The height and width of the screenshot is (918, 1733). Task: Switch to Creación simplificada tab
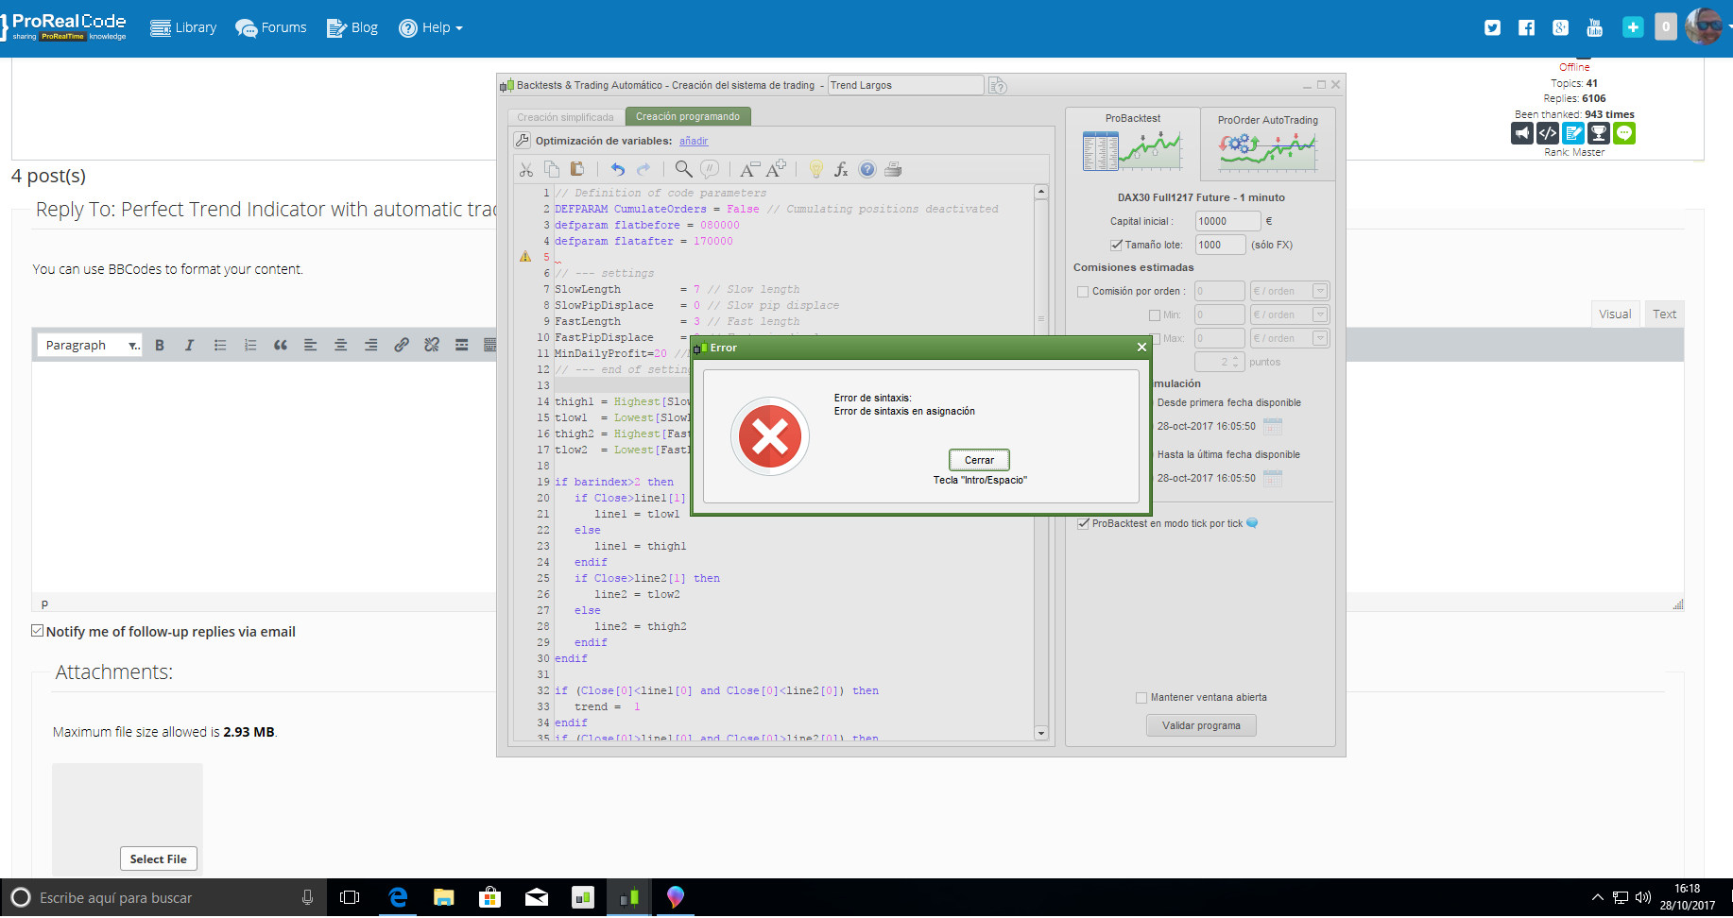(565, 118)
